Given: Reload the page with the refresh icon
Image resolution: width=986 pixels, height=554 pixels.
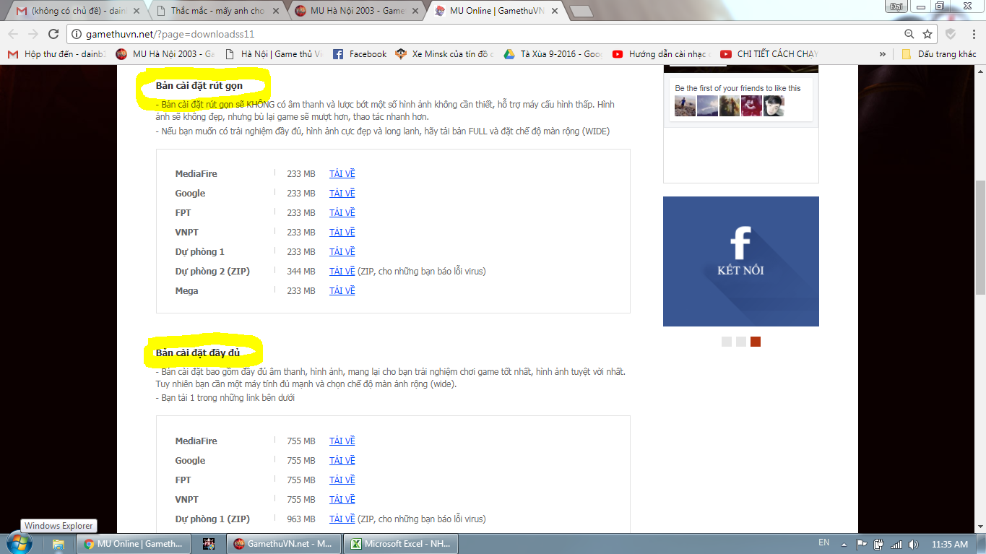Looking at the screenshot, I should [x=53, y=34].
